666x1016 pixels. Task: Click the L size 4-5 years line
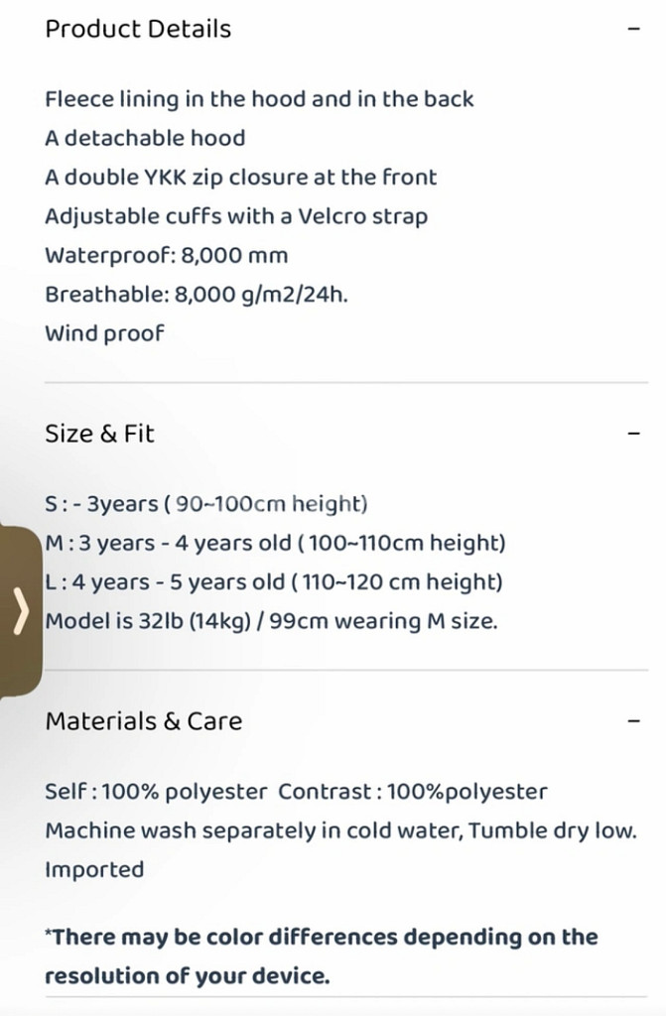(274, 581)
